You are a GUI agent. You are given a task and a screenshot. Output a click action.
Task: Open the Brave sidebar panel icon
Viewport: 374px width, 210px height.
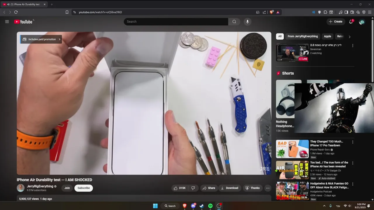[x=346, y=12]
